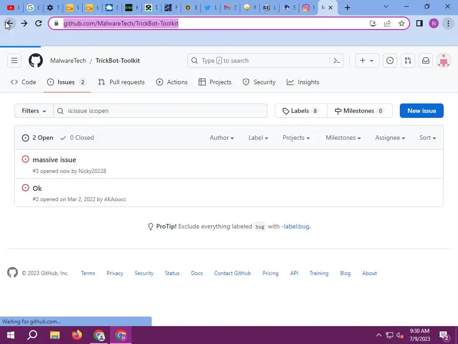Open the Labels 8 page

click(x=301, y=111)
